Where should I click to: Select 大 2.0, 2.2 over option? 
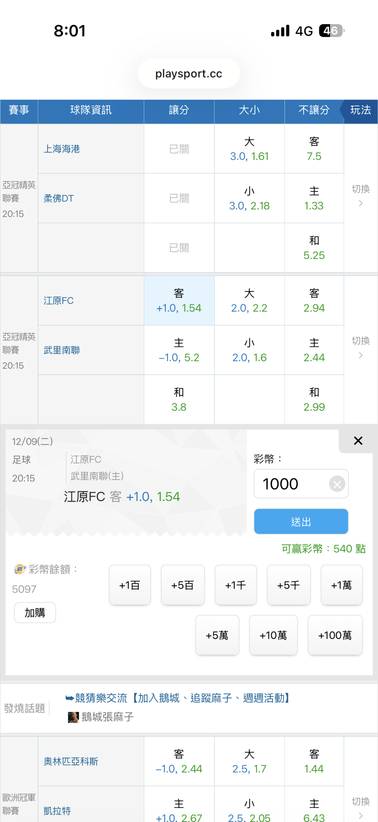249,301
